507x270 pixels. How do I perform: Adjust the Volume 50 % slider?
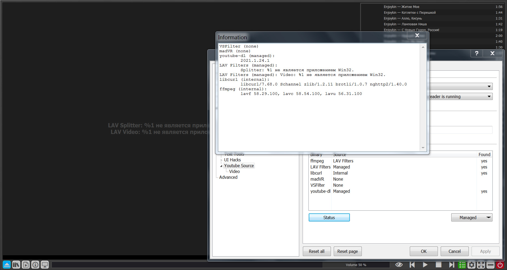tap(356, 265)
